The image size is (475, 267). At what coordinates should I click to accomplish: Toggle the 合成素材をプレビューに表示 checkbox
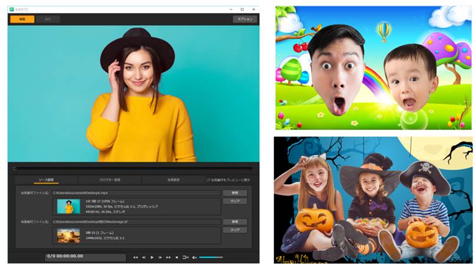(207, 180)
